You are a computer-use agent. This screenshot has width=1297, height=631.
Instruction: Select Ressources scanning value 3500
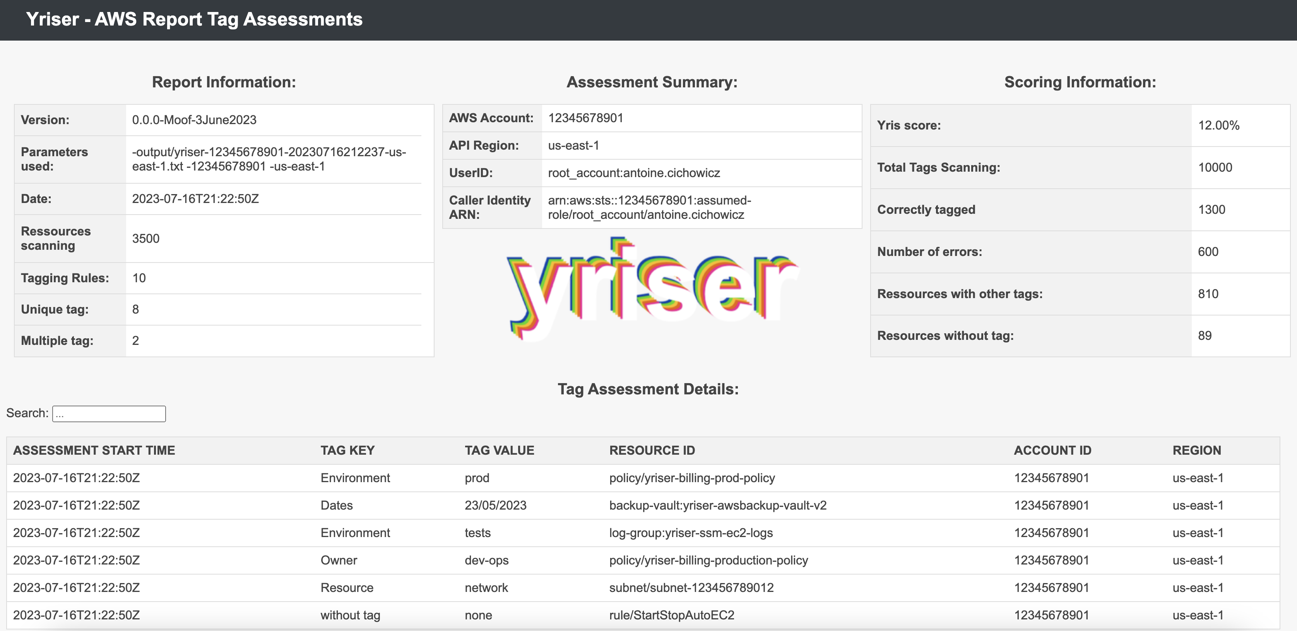click(x=145, y=239)
